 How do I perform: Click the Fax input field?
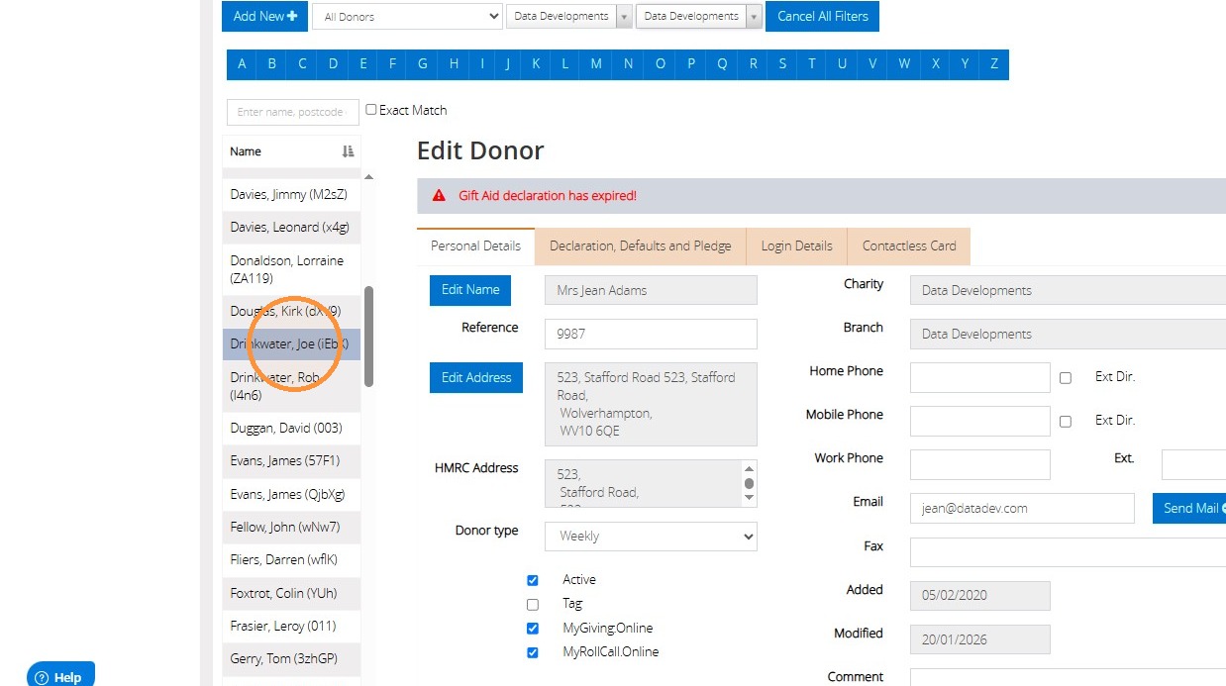pos(1068,551)
